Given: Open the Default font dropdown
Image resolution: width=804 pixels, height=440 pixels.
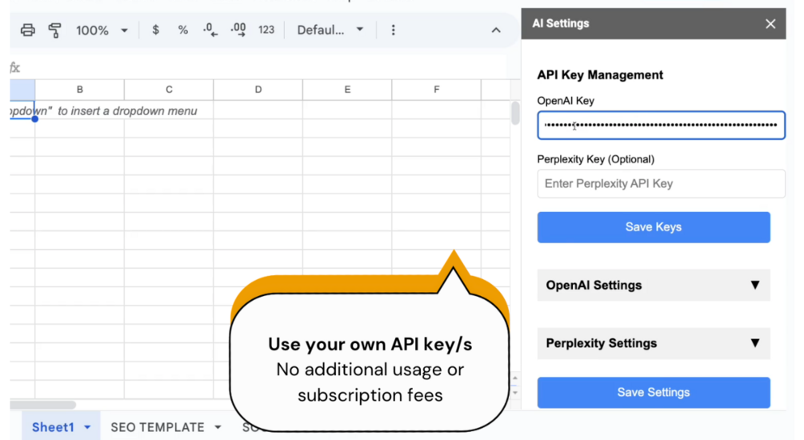Looking at the screenshot, I should click(x=330, y=30).
